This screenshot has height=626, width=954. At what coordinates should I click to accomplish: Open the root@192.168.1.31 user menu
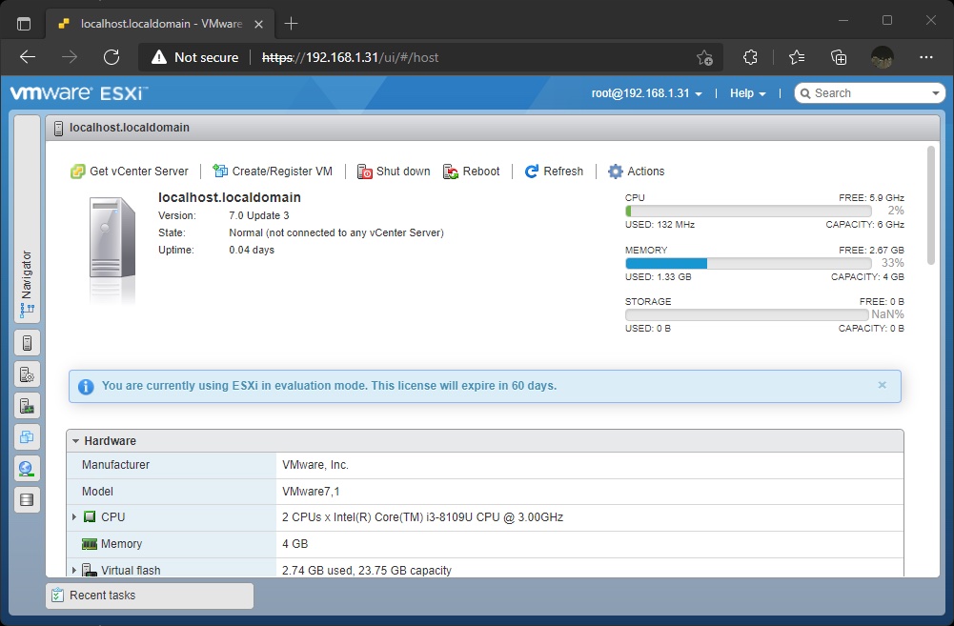click(x=647, y=93)
